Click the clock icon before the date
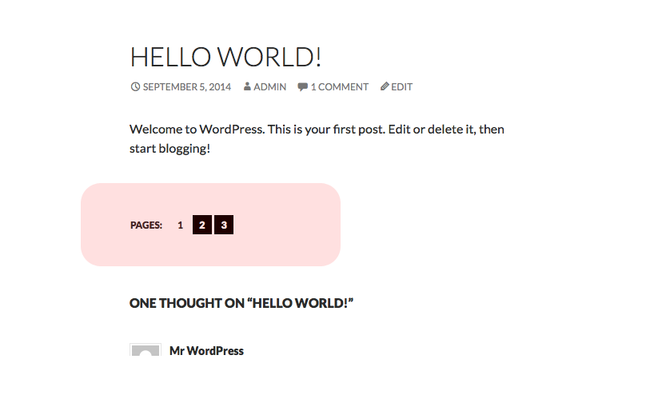 coord(135,87)
